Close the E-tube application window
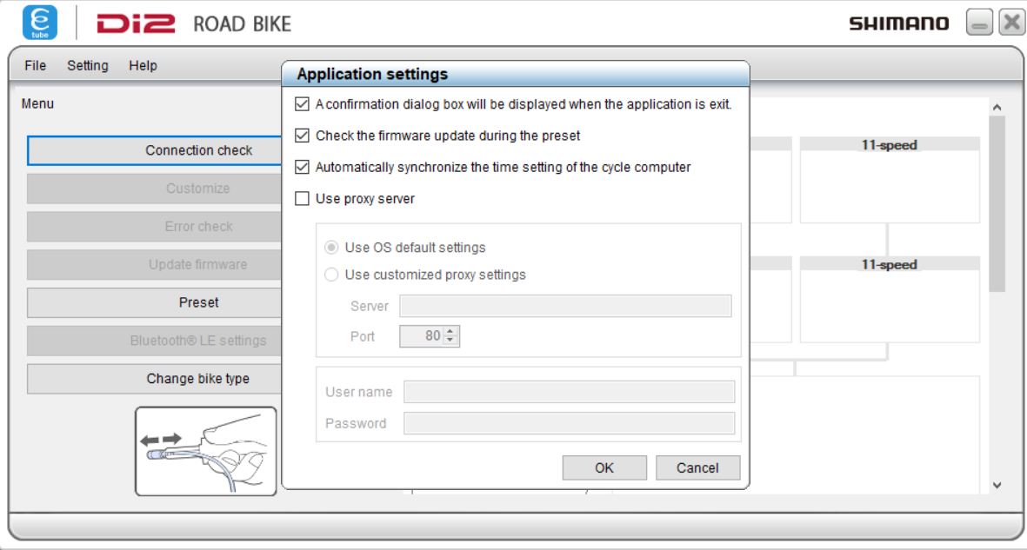 (1010, 23)
